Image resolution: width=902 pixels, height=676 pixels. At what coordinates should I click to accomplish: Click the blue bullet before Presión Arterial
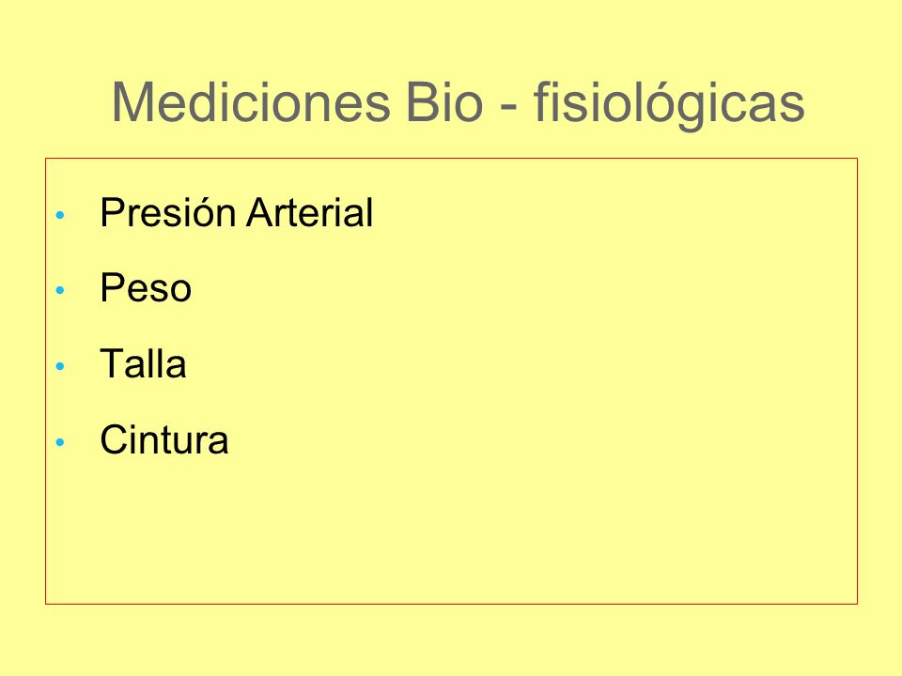60,216
